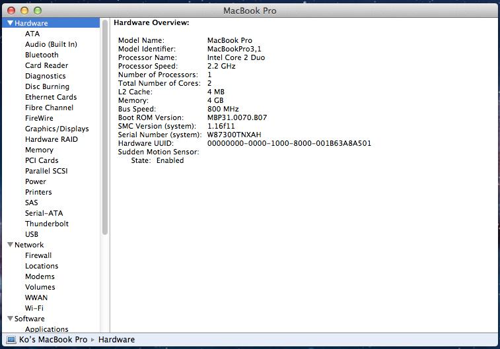The height and width of the screenshot is (349, 500).
Task: Select Locations under Network
Action: 42,266
